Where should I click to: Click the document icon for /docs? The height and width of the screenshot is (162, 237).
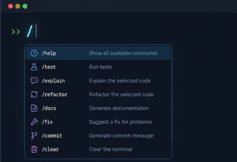(34, 108)
